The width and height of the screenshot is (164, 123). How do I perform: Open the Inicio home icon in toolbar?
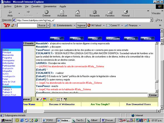tap(77, 12)
